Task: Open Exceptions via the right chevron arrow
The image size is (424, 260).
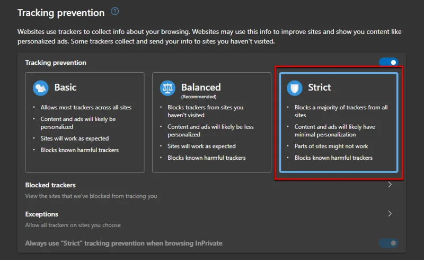Action: click(x=390, y=214)
